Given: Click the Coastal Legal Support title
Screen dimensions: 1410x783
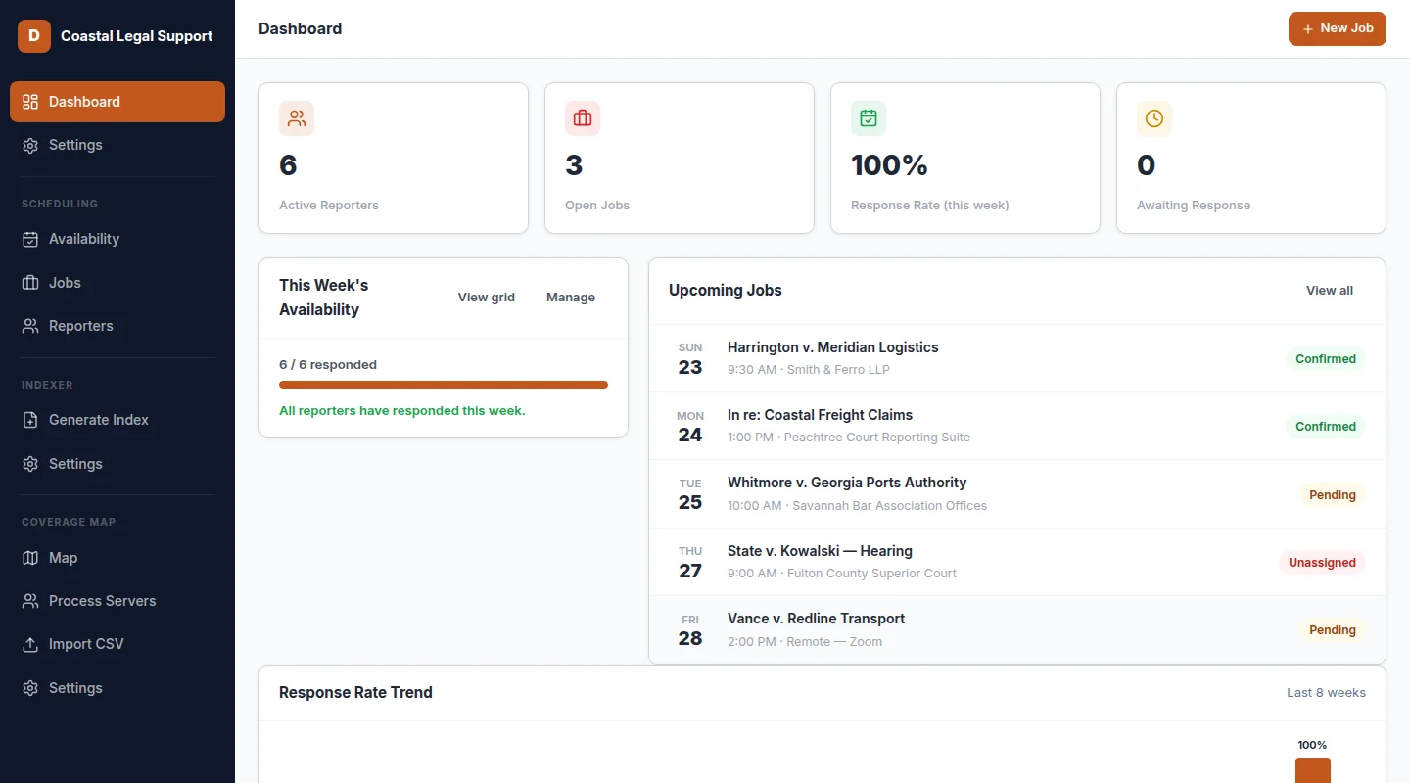Looking at the screenshot, I should (x=136, y=36).
